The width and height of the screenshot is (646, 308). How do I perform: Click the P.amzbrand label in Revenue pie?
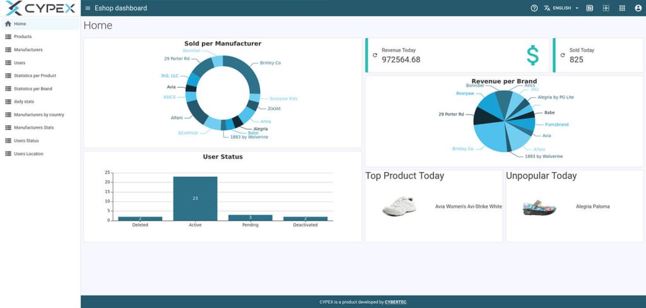(556, 124)
